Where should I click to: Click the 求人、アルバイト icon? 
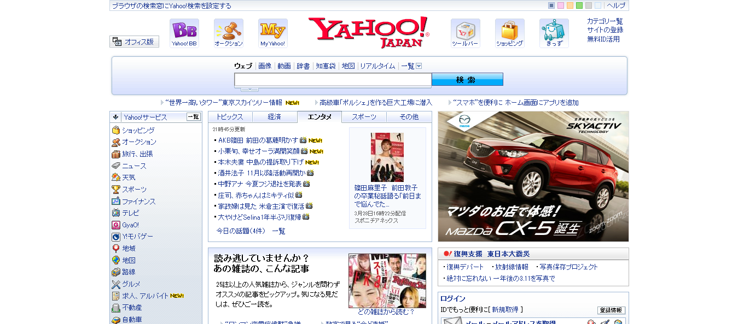(116, 296)
